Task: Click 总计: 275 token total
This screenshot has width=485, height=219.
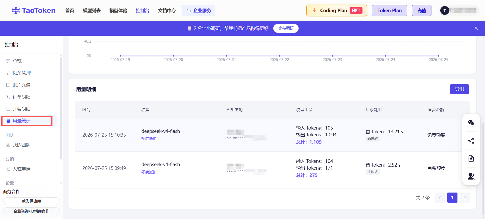Action: 307,175
